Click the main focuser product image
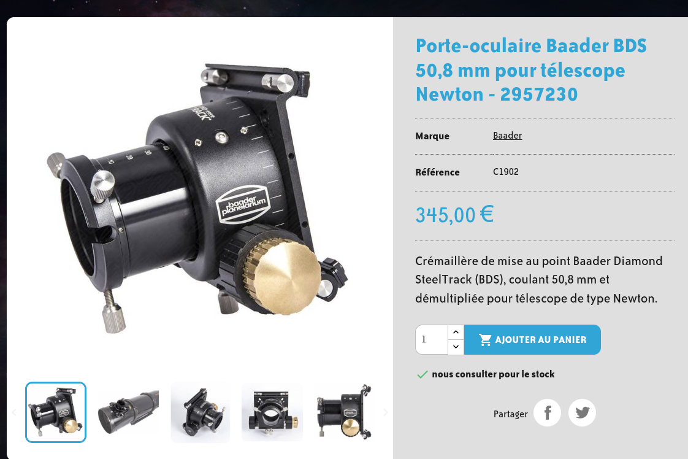Image resolution: width=688 pixels, height=459 pixels. (x=197, y=198)
